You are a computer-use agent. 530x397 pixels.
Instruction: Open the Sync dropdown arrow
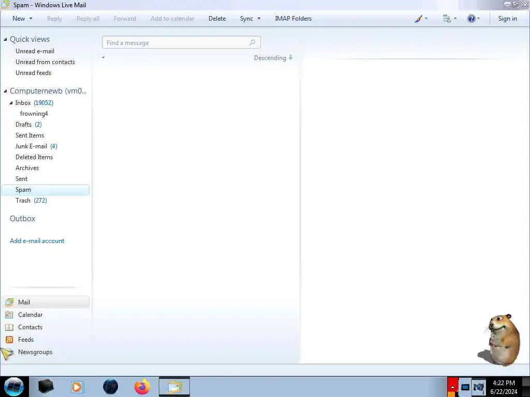pos(259,19)
